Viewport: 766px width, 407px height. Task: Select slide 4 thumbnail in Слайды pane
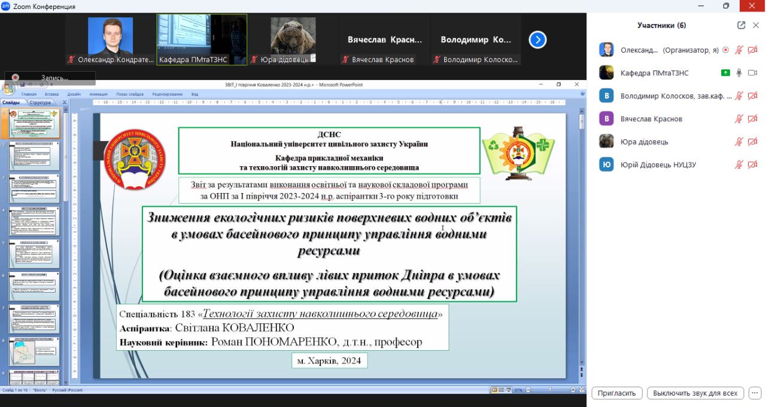coord(34,221)
